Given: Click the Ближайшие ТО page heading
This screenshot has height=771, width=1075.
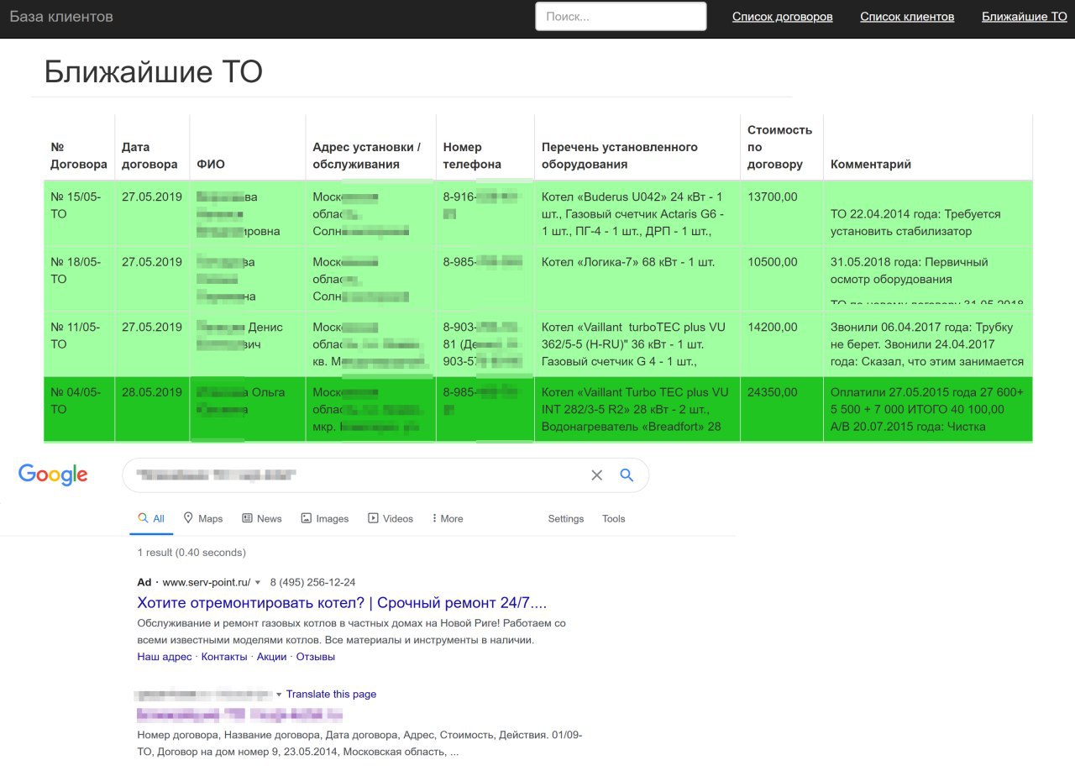Looking at the screenshot, I should (154, 72).
